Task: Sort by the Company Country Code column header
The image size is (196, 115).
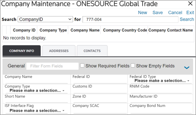Action: point(125,30)
